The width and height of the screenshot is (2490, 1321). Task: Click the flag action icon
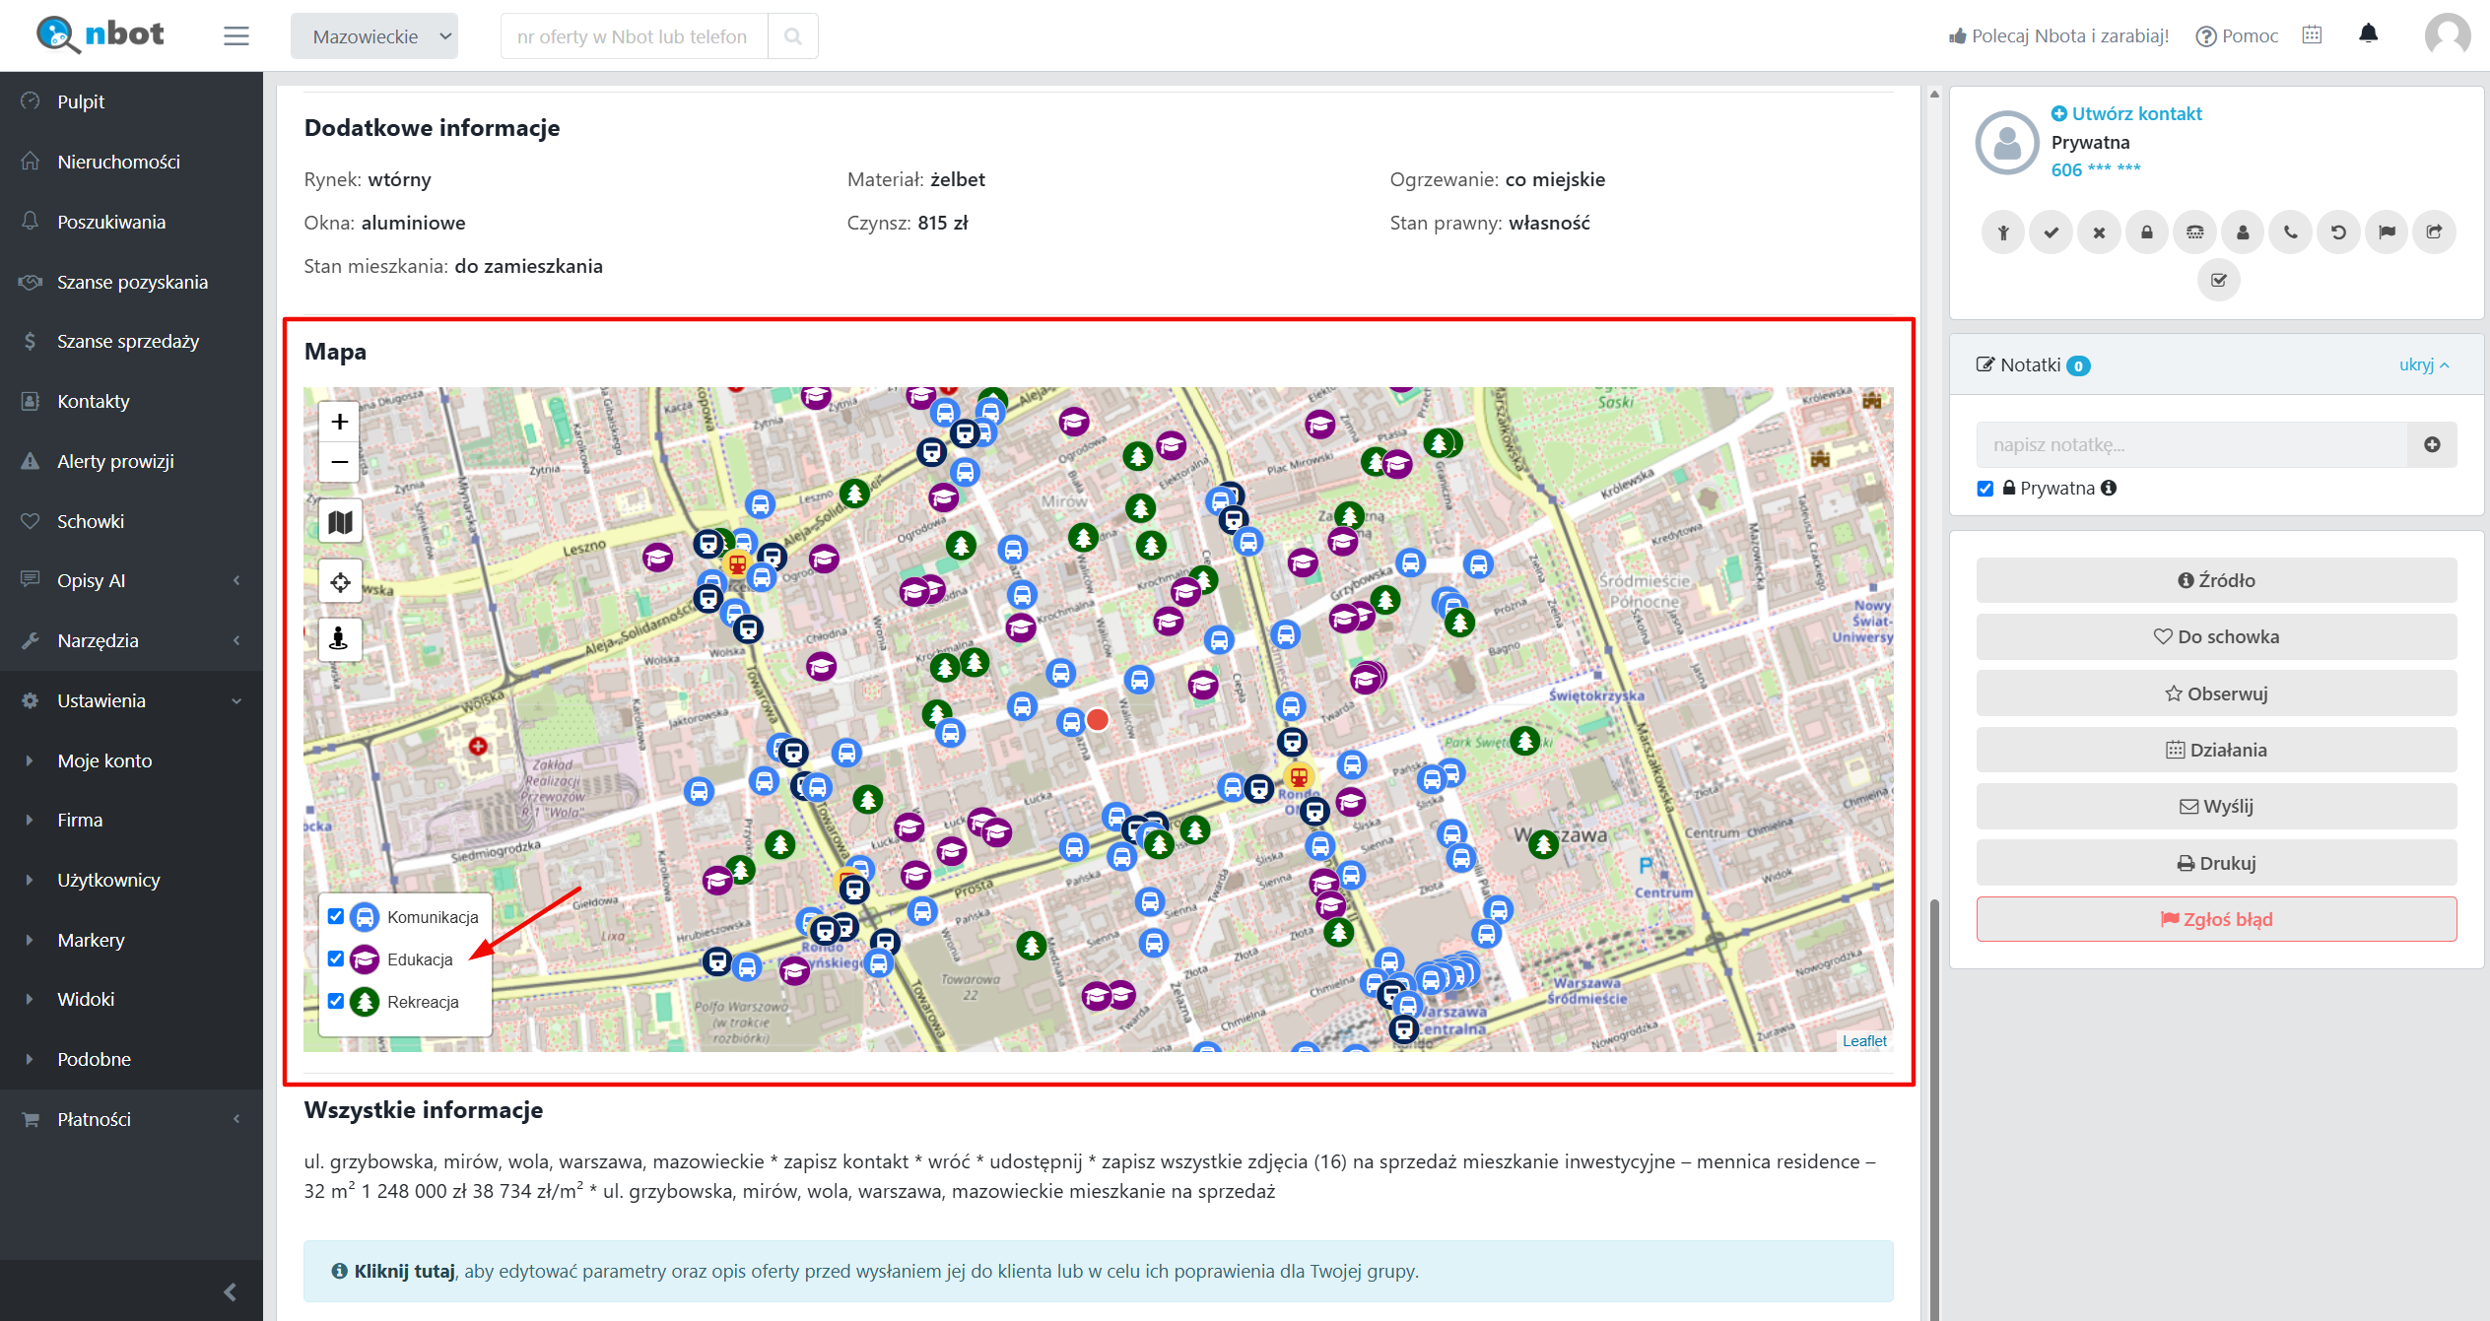[x=2387, y=232]
